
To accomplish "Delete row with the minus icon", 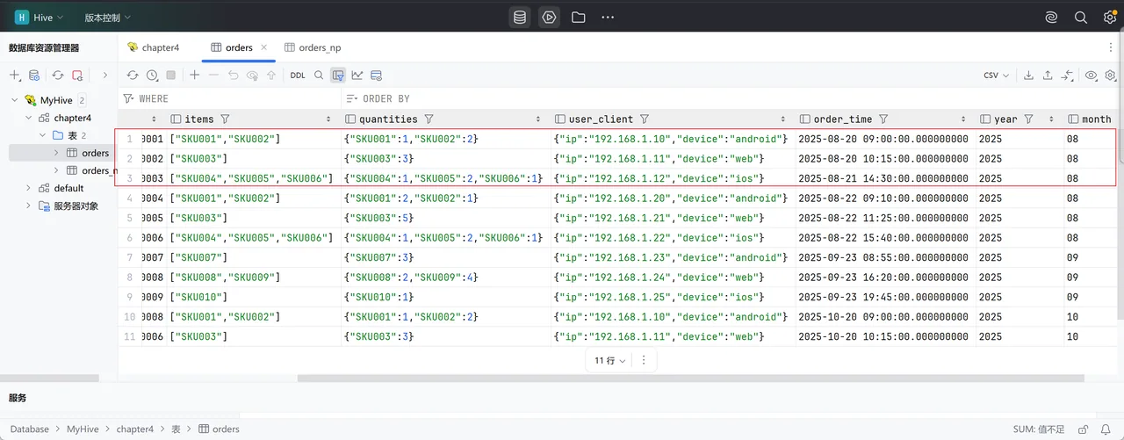I will pyautogui.click(x=214, y=76).
